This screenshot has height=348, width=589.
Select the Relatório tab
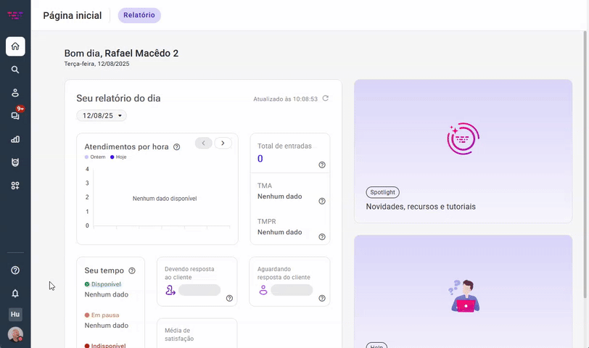[139, 15]
